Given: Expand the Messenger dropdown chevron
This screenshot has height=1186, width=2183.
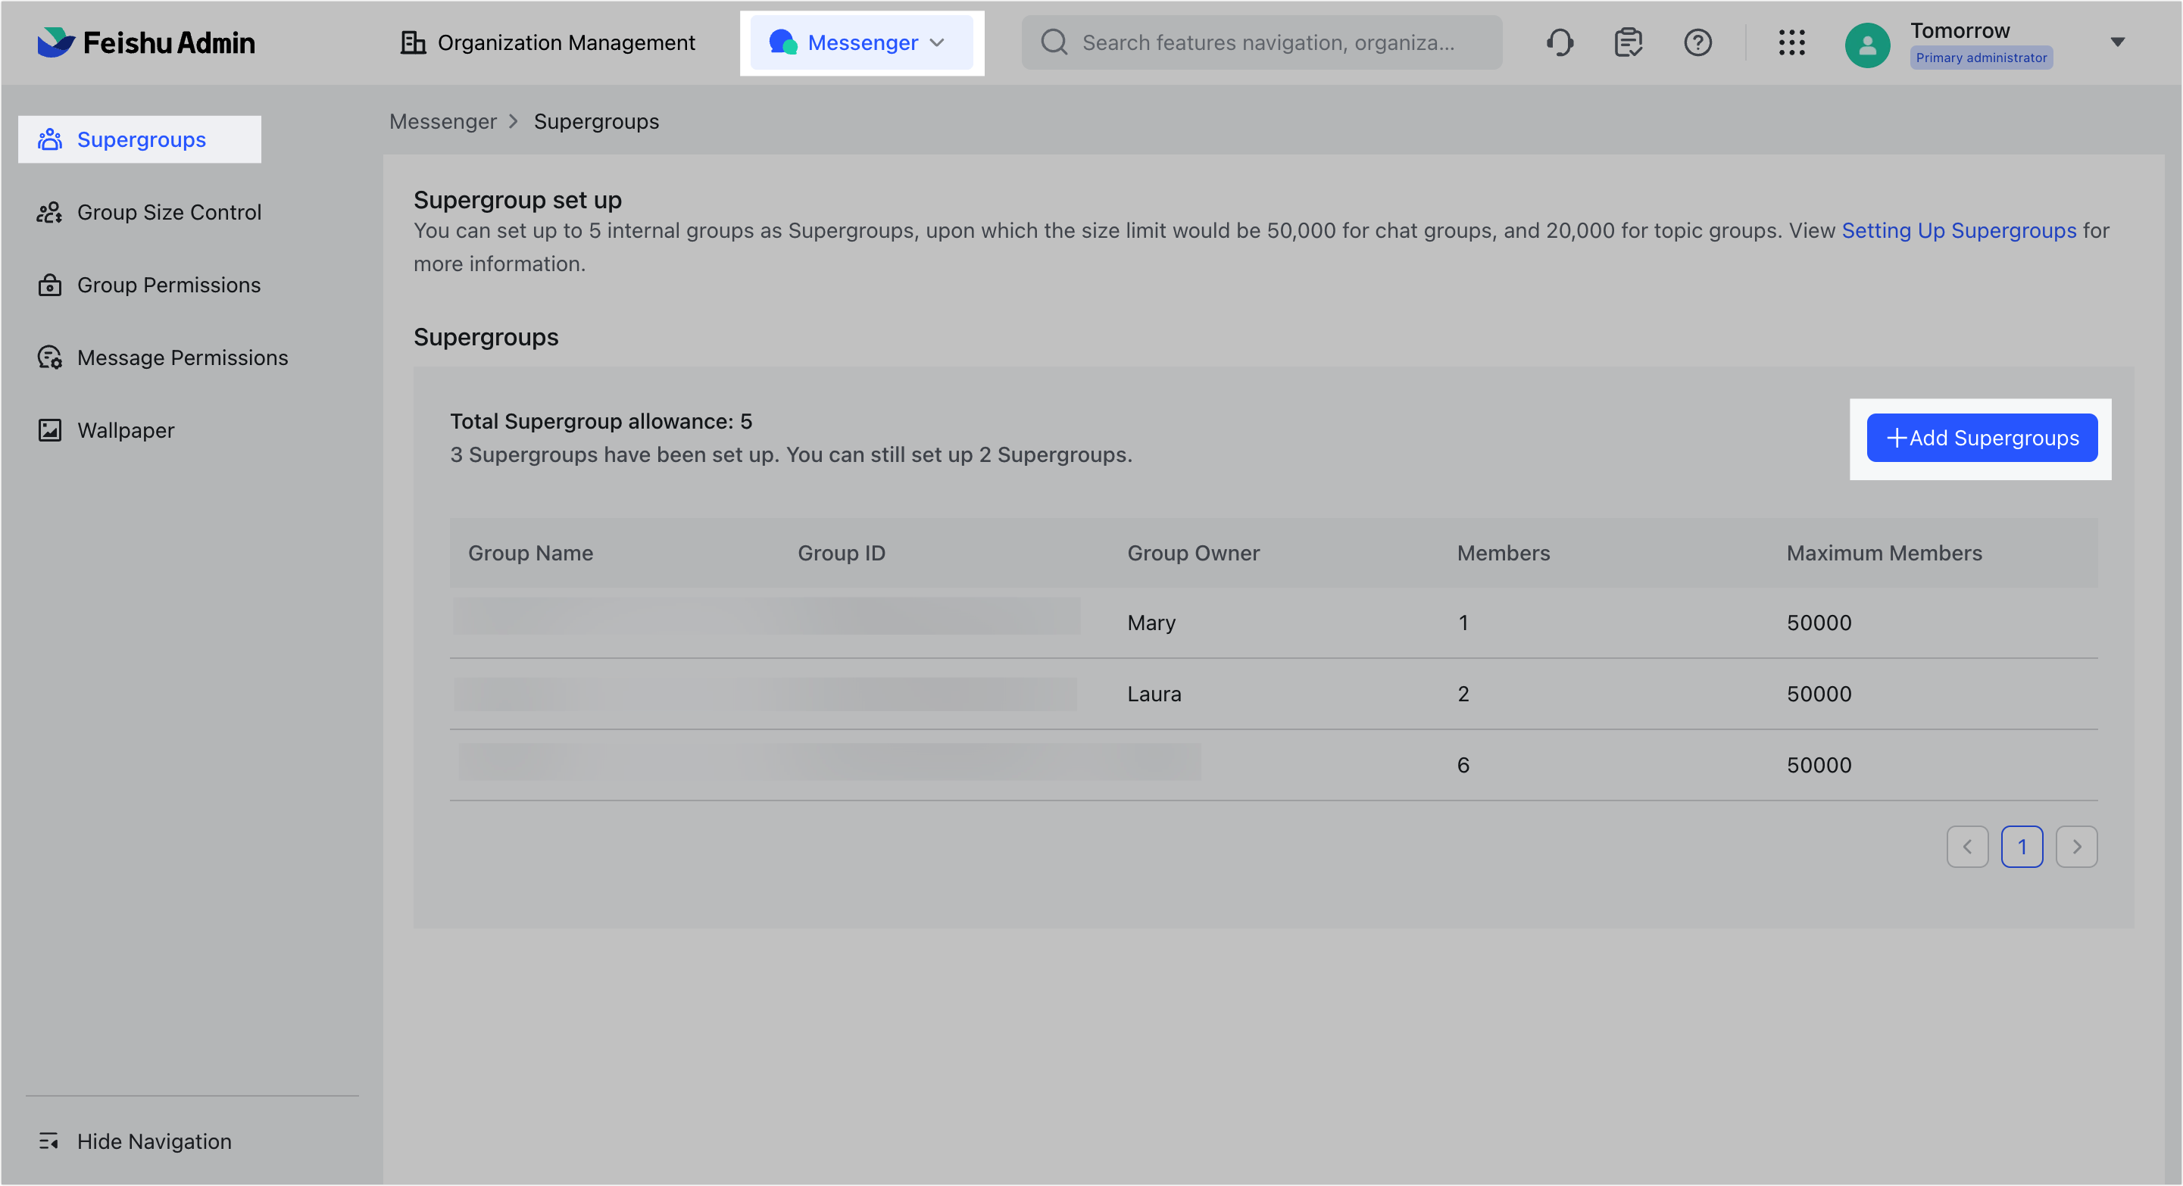Looking at the screenshot, I should click(x=938, y=42).
